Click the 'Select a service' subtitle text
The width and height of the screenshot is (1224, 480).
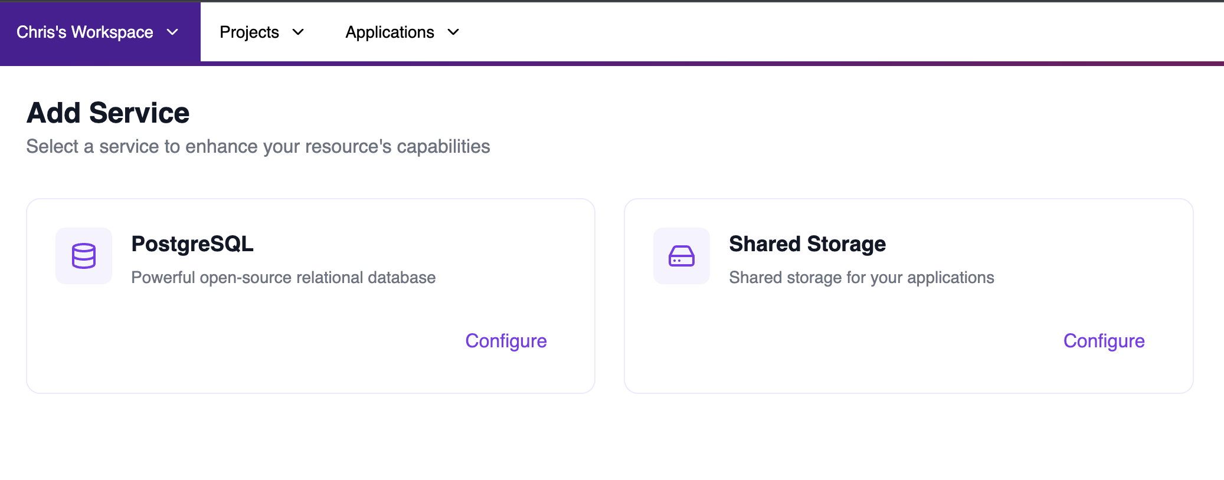258,146
